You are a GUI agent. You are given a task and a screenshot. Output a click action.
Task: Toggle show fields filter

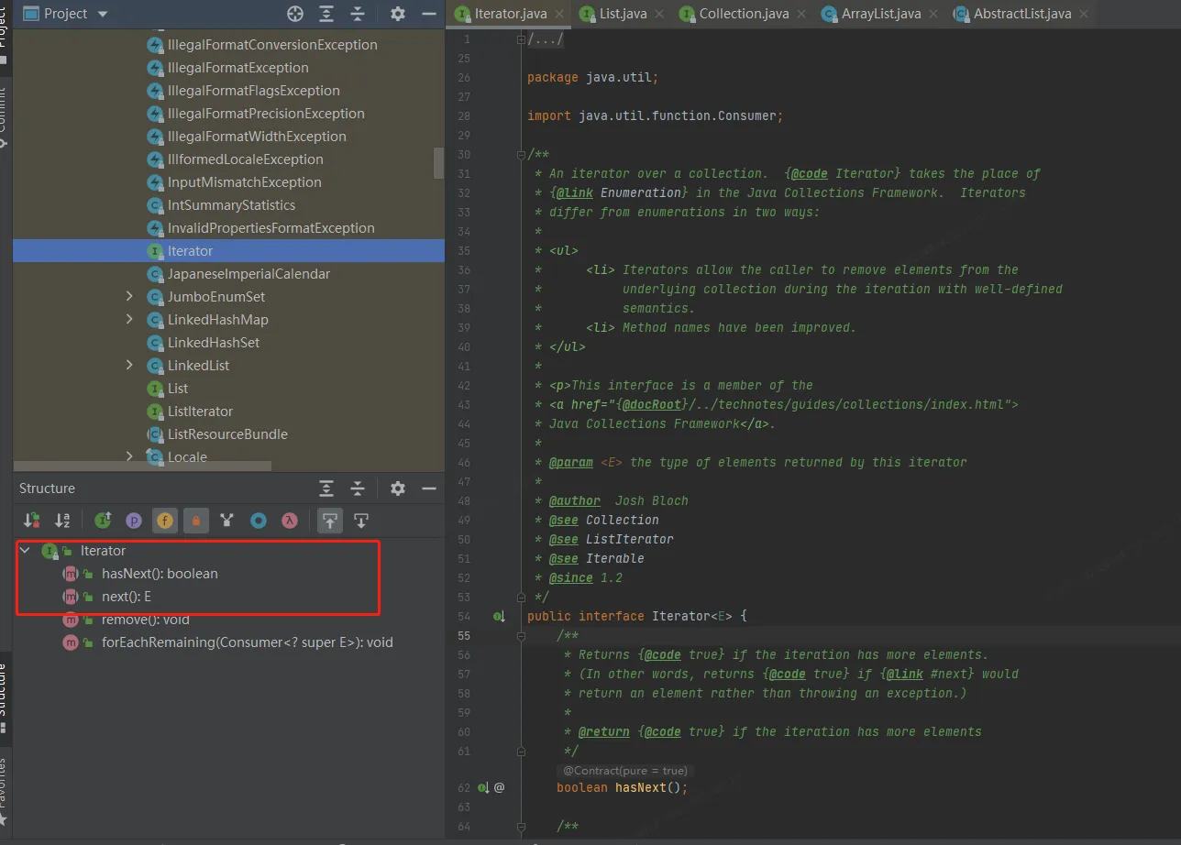pyautogui.click(x=165, y=521)
